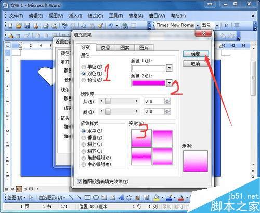Select the 垂直 vertical shading style
The width and height of the screenshot is (260, 213).
point(84,138)
